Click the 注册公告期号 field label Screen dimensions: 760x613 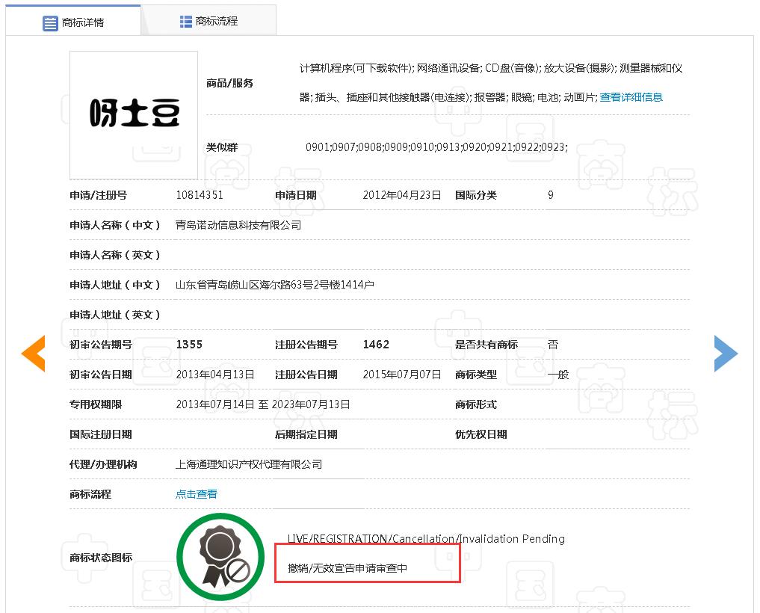pos(306,345)
